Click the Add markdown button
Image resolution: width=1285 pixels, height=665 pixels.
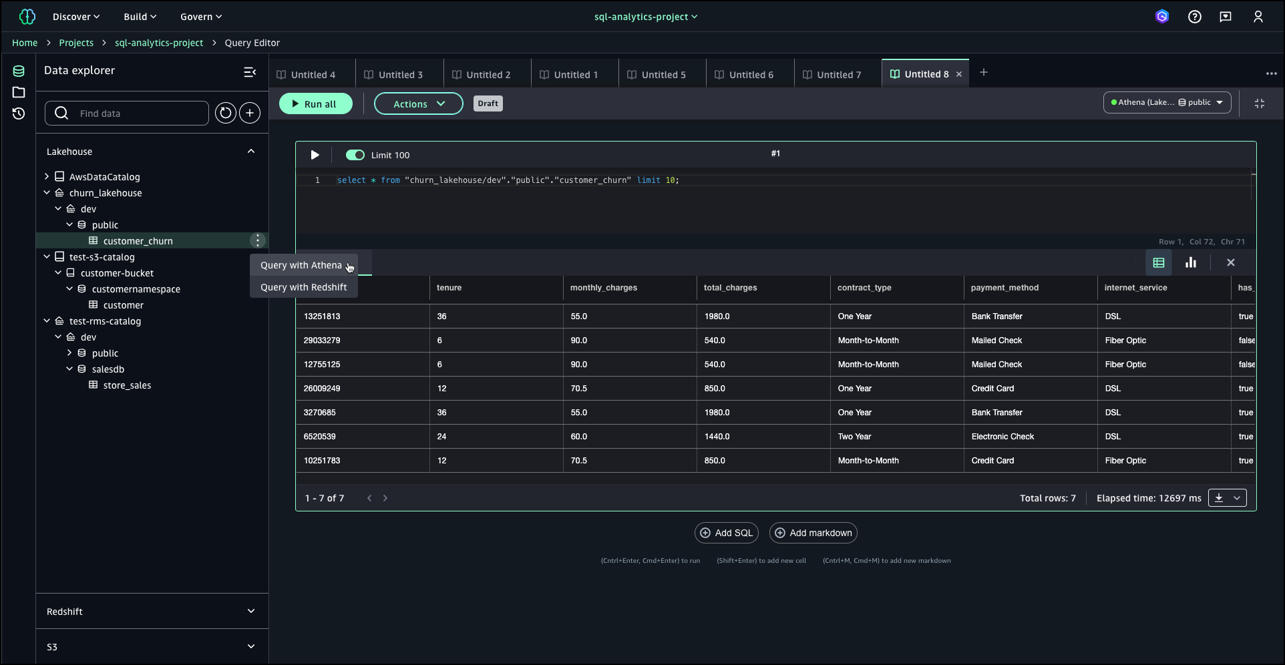click(813, 533)
